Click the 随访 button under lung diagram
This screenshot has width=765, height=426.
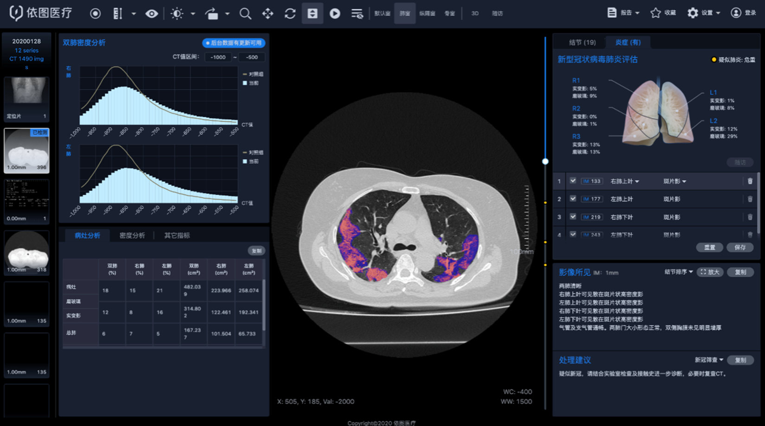(x=740, y=162)
